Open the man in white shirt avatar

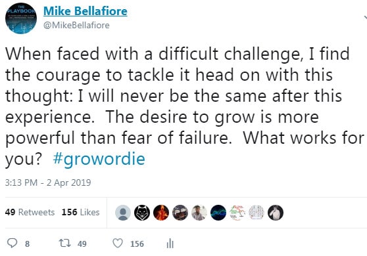point(199,213)
